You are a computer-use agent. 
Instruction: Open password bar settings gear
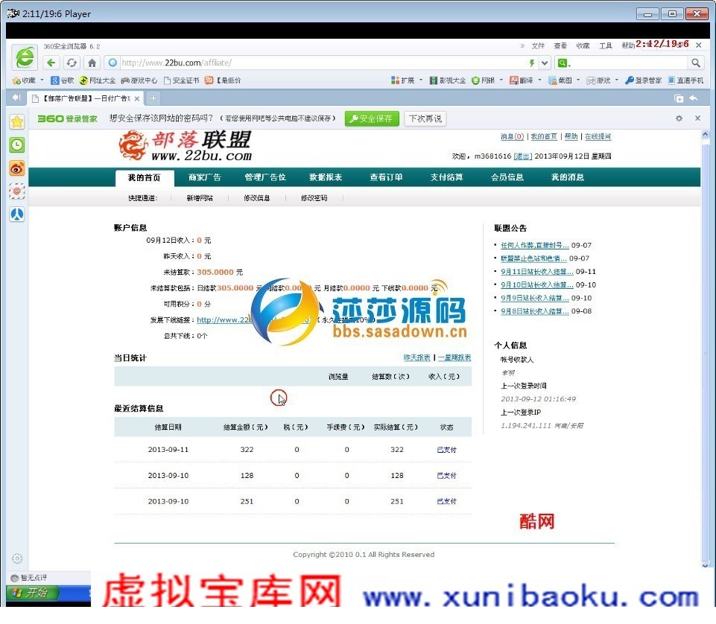[x=679, y=118]
